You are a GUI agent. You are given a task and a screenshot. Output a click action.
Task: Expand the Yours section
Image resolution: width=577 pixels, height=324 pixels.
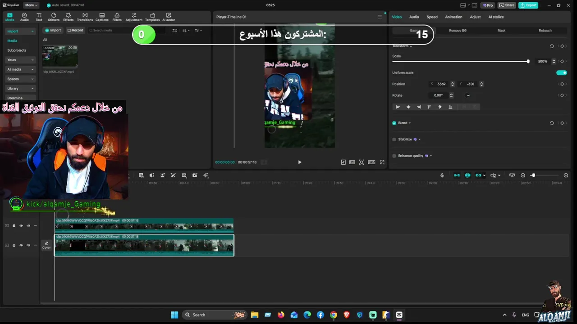20,60
